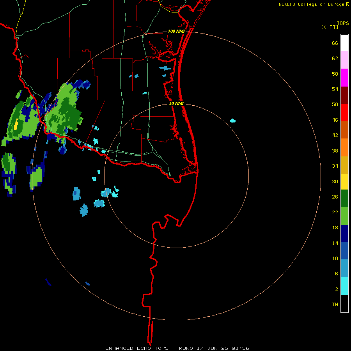351x351 pixels.
Task: Select the yellow legend swatch
Action: click(344, 182)
